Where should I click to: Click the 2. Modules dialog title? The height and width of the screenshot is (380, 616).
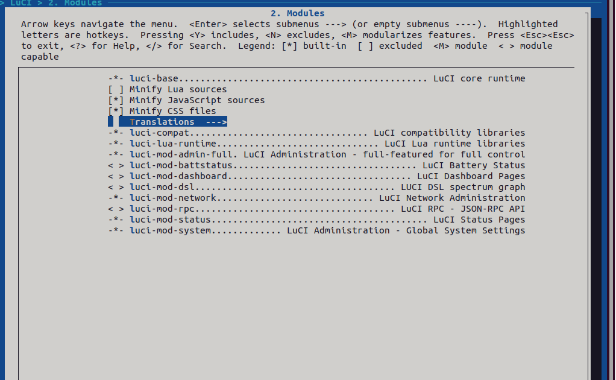pyautogui.click(x=297, y=13)
